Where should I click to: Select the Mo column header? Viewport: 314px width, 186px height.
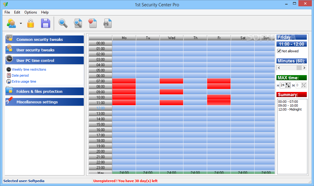coord(124,38)
